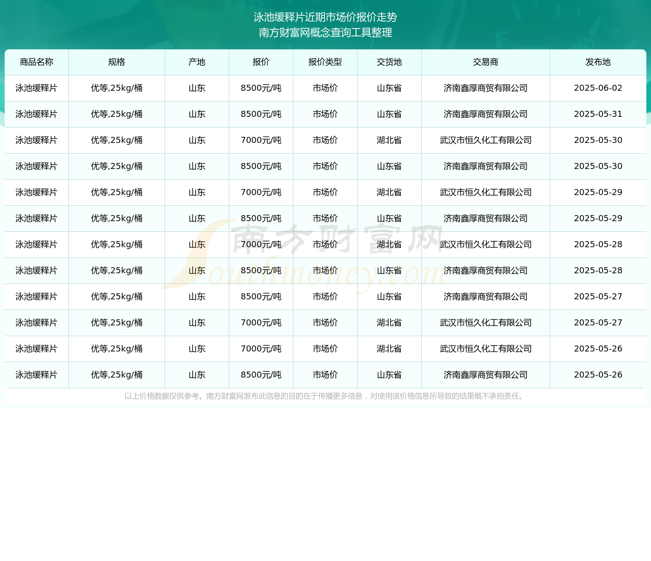Image resolution: width=651 pixels, height=561 pixels.
Task: Click the subtitle 南方财富网概念查询工具整理
Action: tap(325, 33)
